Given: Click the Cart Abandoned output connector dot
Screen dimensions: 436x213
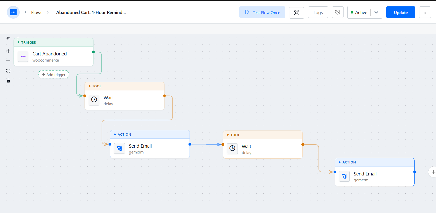Looking at the screenshot, I should (x=93, y=52).
